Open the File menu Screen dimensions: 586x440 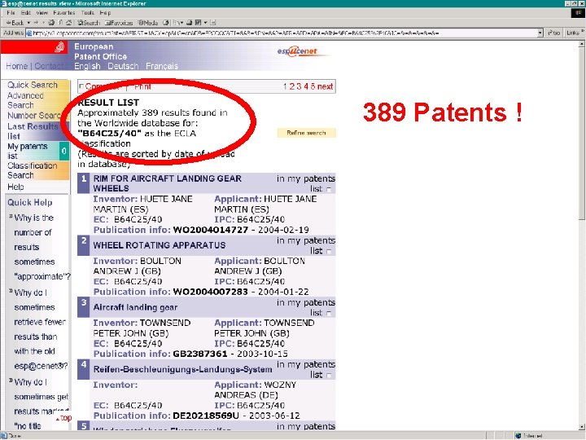pos(11,13)
